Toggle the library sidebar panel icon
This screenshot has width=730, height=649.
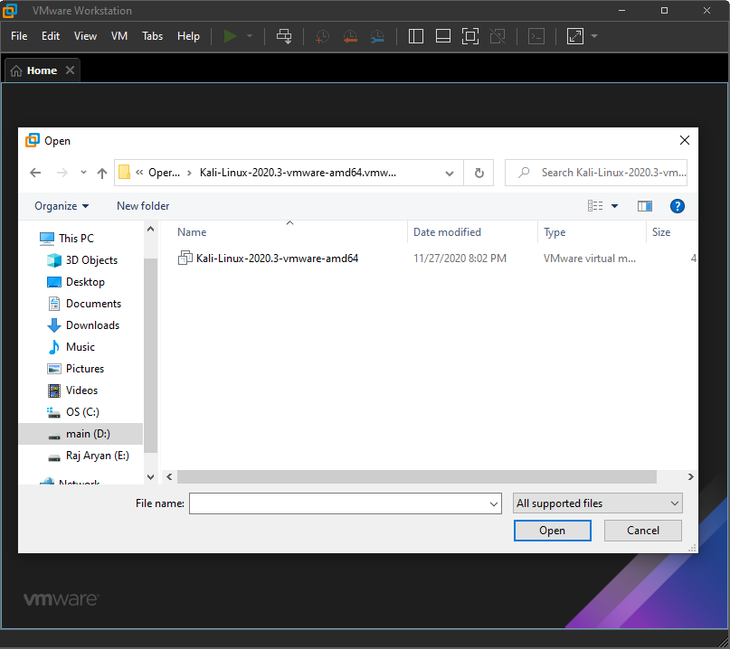click(416, 36)
